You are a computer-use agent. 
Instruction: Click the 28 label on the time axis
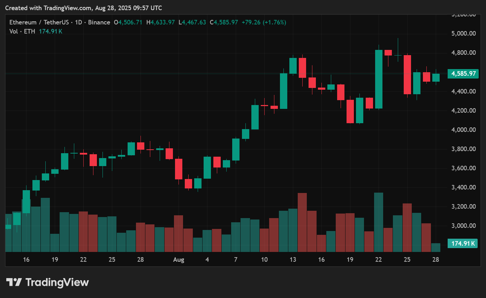435,260
